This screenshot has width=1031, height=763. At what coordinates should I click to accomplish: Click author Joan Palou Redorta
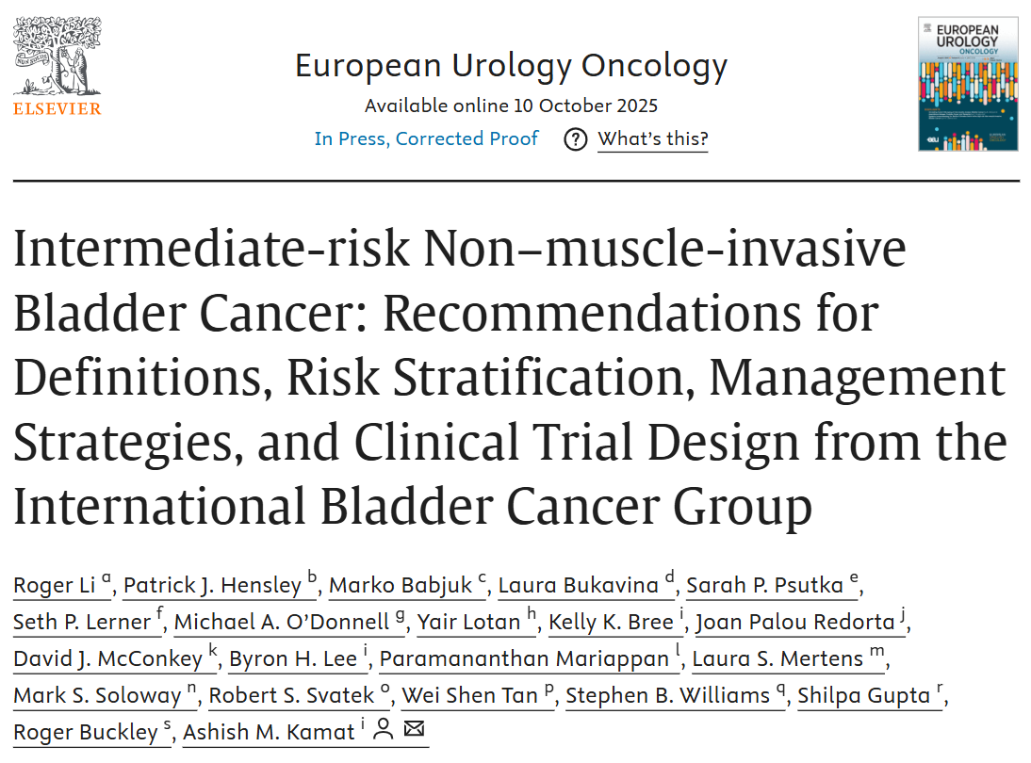[796, 622]
